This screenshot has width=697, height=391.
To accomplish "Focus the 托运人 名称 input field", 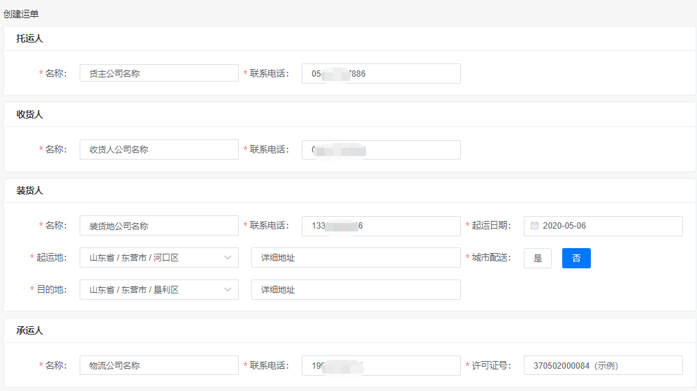I will 159,73.
